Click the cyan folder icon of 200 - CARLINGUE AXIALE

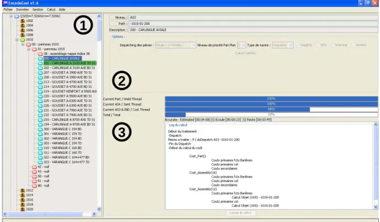click(40, 59)
